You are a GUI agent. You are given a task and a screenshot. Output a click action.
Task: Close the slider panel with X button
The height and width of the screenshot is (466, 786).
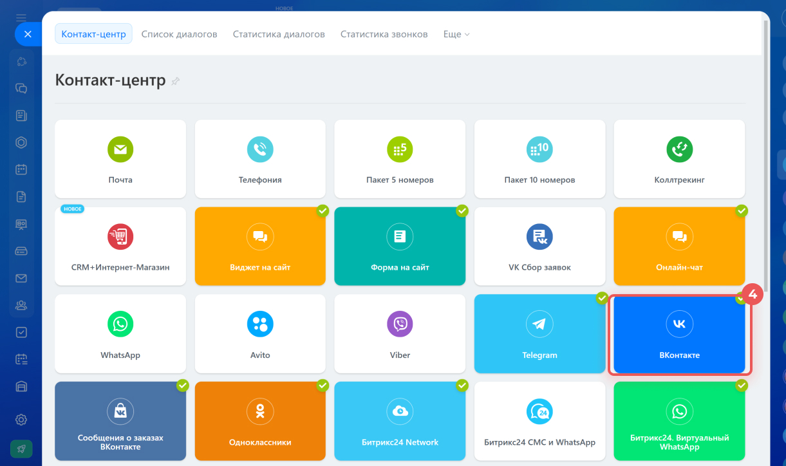pos(28,34)
